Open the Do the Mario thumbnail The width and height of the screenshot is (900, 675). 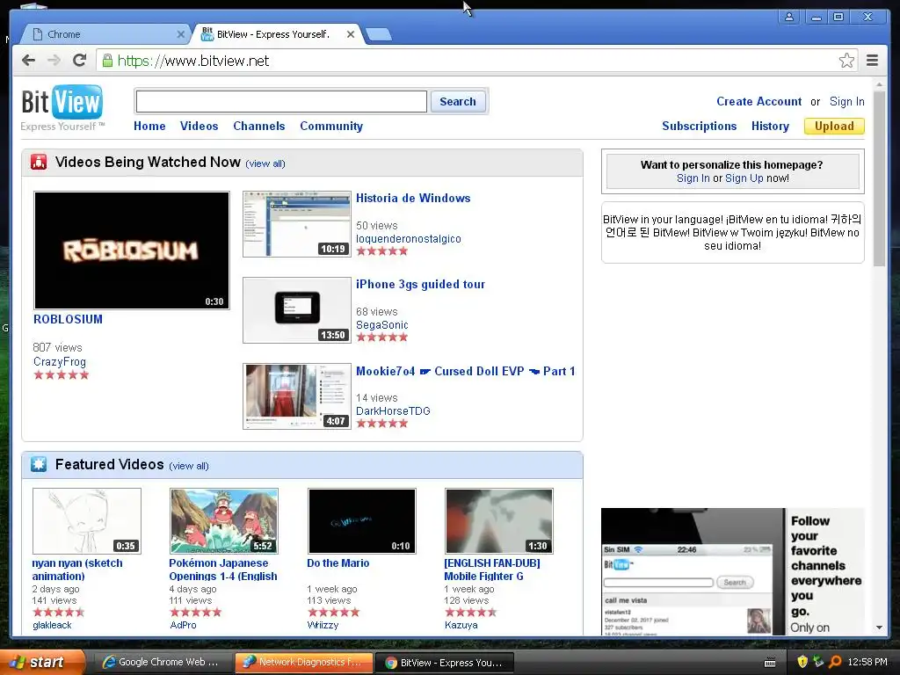pos(361,521)
